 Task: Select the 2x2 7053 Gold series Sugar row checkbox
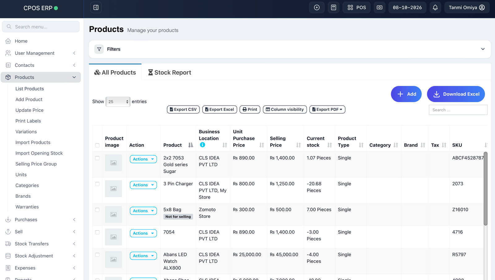click(97, 158)
